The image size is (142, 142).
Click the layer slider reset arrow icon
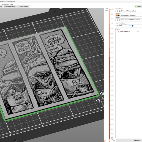[105, 141]
